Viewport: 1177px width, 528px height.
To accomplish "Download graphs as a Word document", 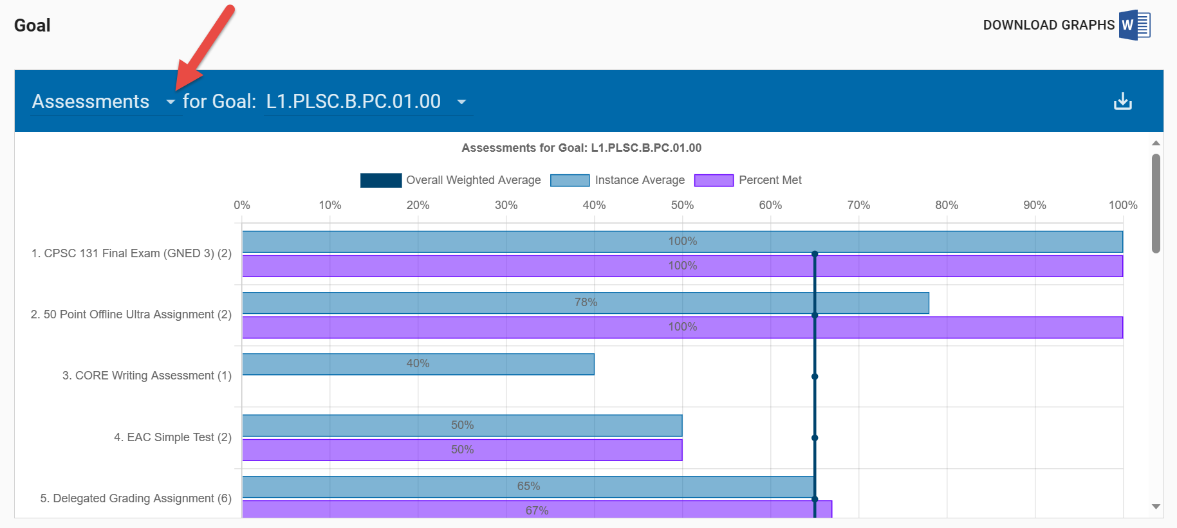I will click(x=1066, y=25).
